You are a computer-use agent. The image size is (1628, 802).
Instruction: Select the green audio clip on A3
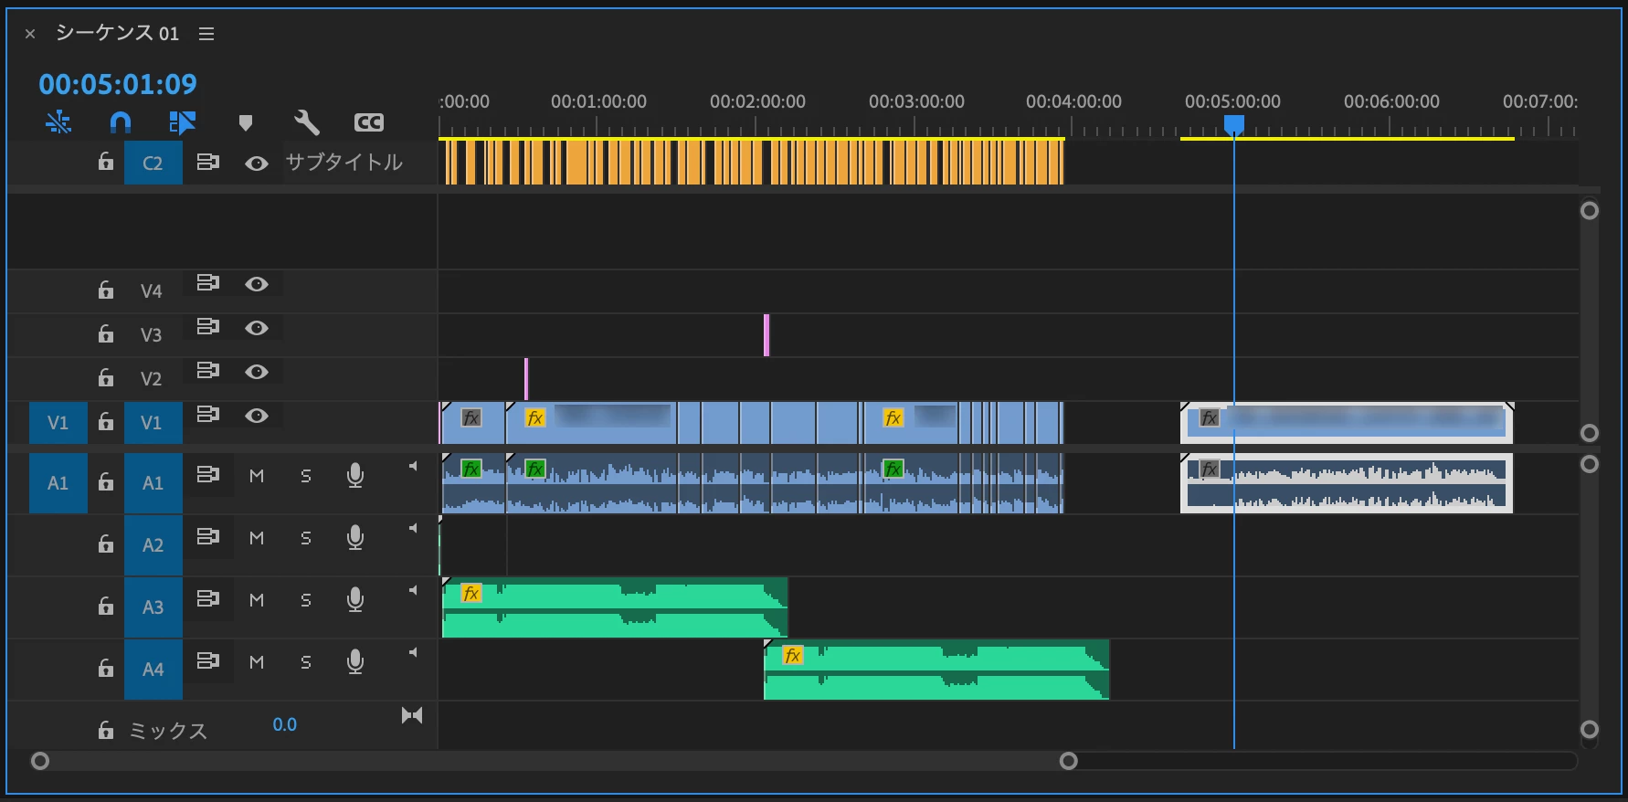(x=615, y=608)
